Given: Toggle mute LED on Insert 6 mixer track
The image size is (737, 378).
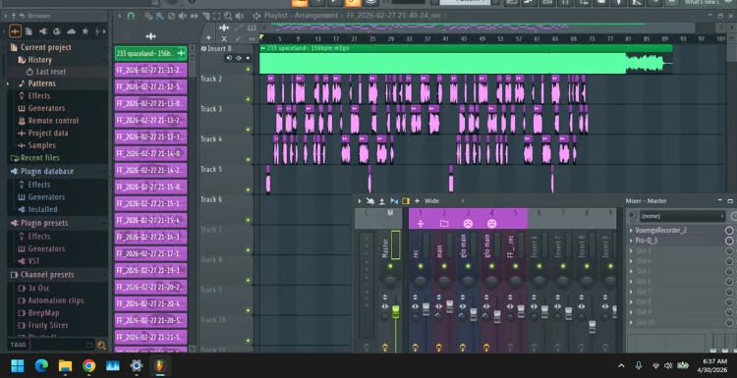Looking at the screenshot, I should 539,266.
